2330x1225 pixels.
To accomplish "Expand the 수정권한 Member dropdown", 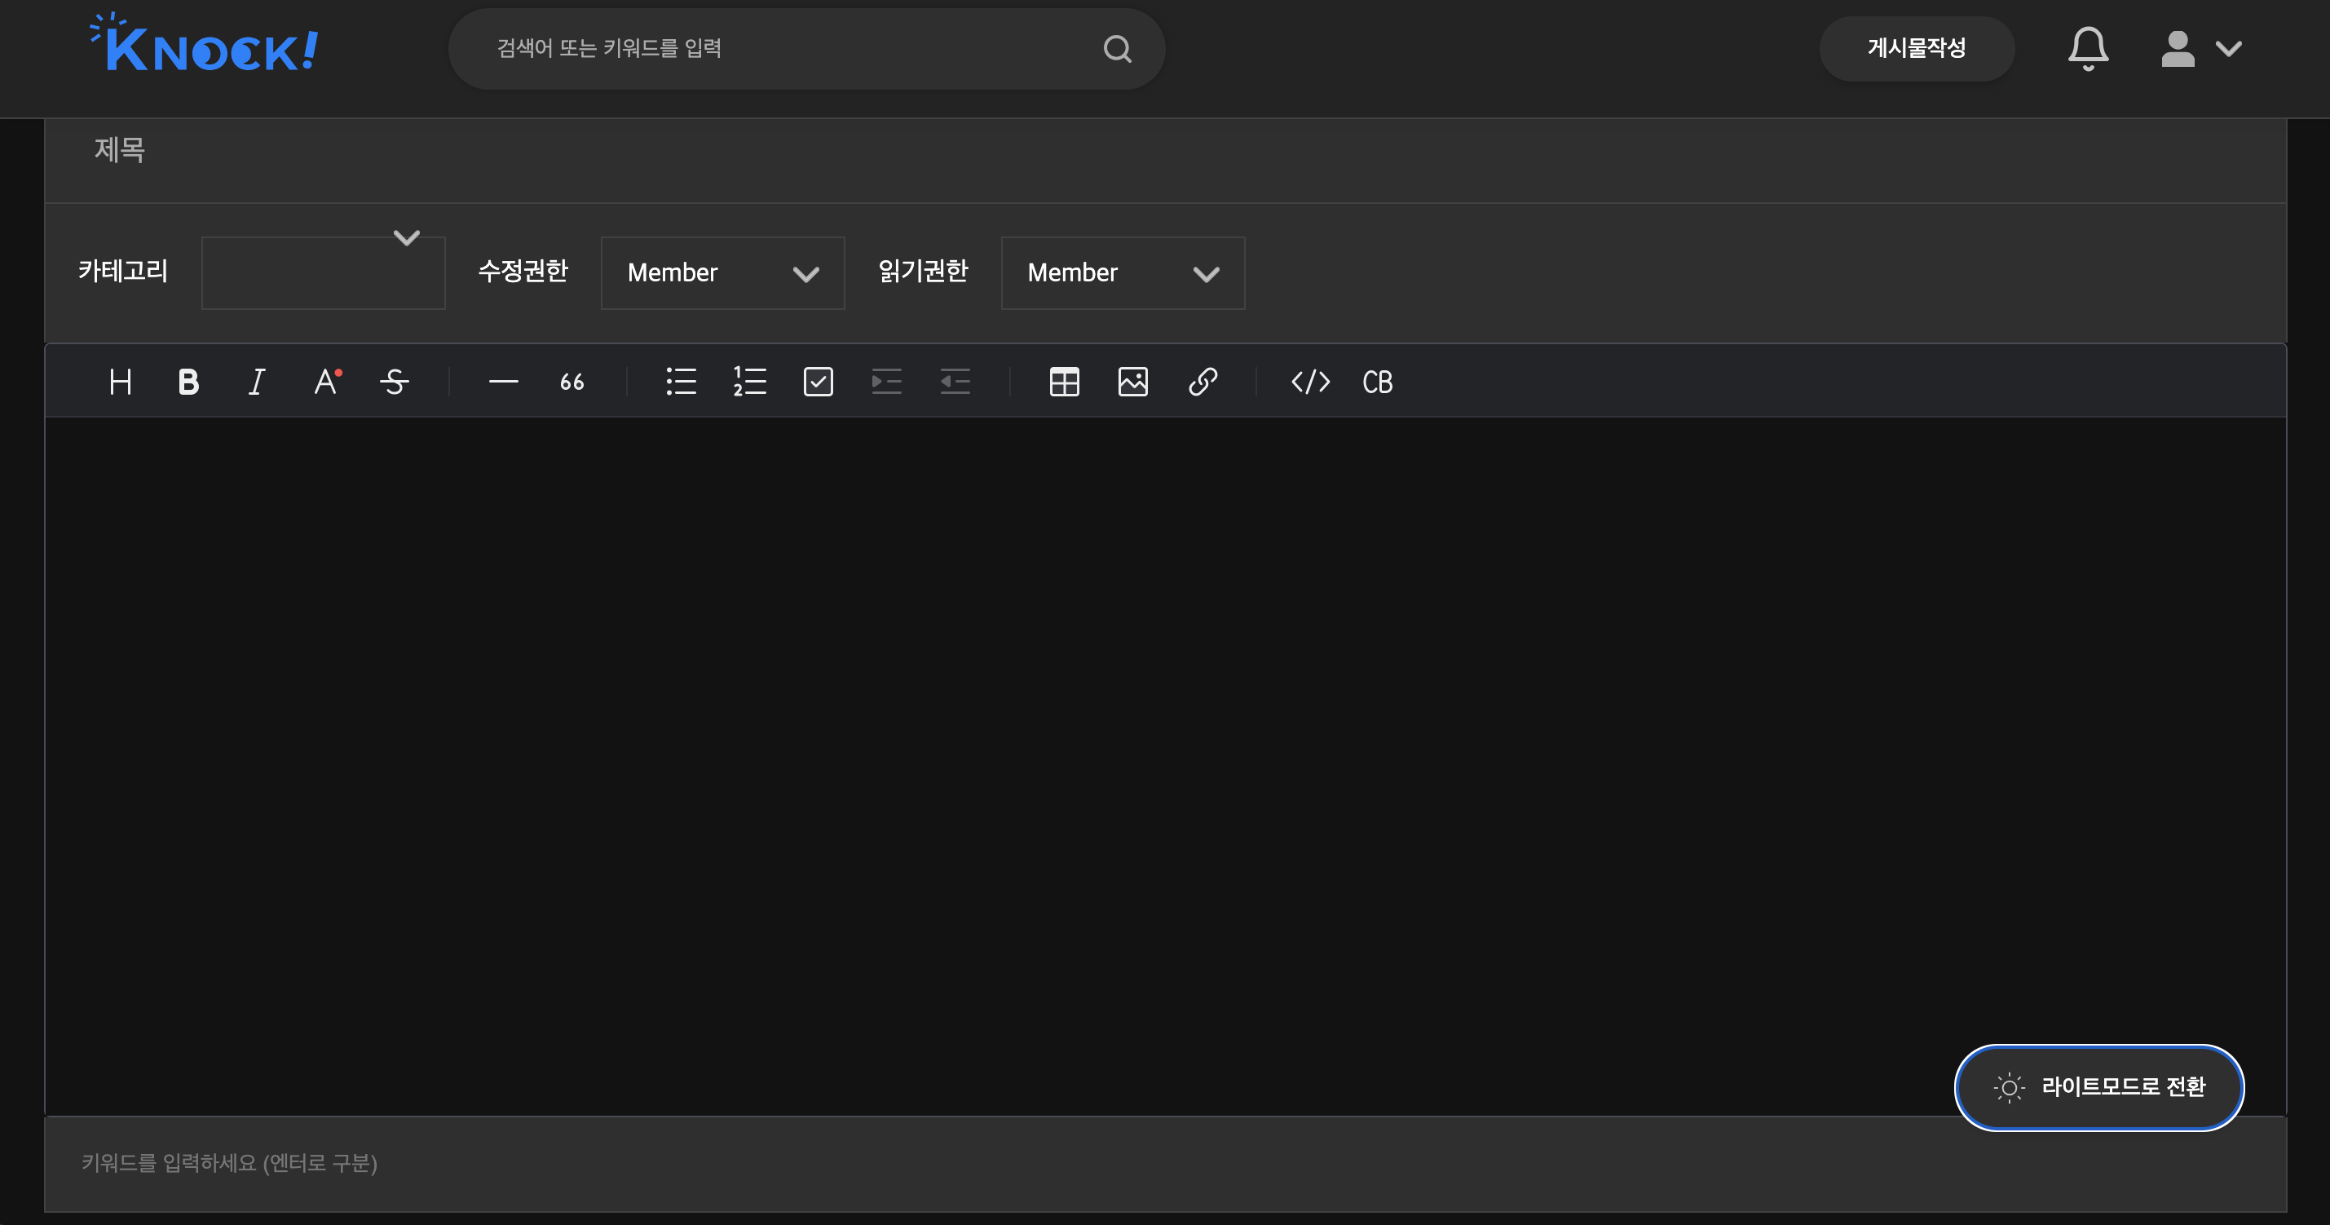I will tap(722, 272).
